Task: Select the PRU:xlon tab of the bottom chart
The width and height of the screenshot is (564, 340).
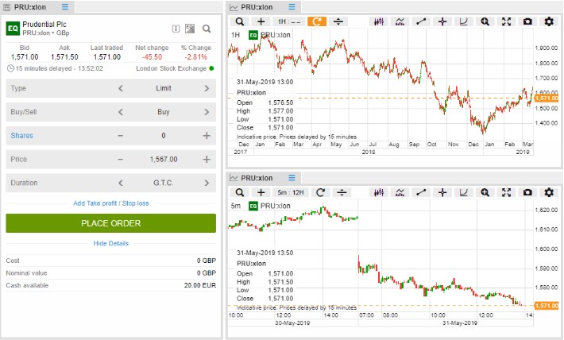Action: point(256,178)
